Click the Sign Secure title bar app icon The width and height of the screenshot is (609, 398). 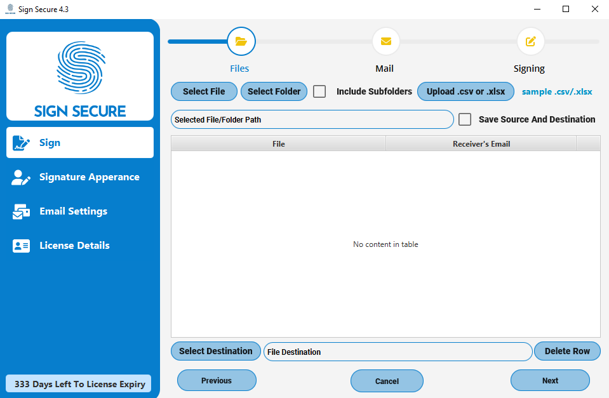coord(10,9)
